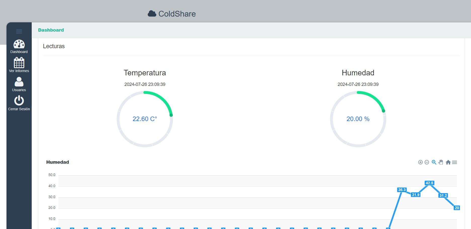This screenshot has width=471, height=229.
Task: Activate the panning hand tool
Action: pos(441,162)
